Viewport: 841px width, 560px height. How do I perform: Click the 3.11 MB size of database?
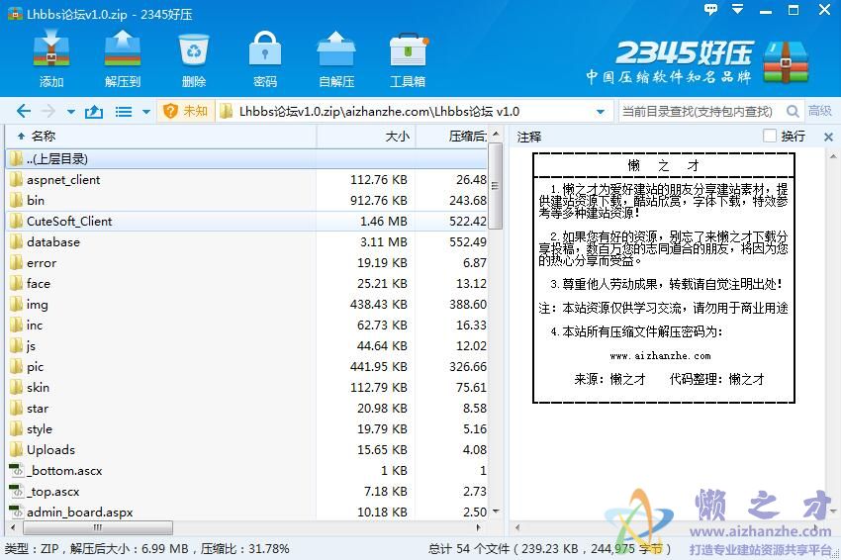[x=383, y=242]
